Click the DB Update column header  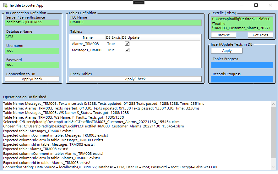click(x=131, y=37)
